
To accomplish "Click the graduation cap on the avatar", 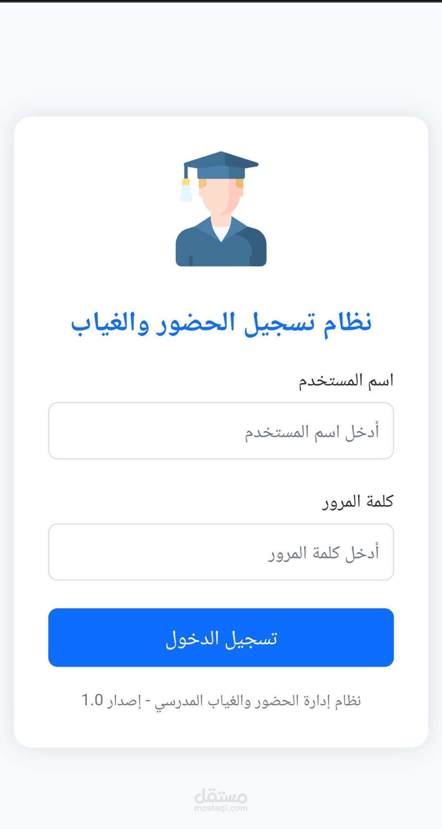I will click(x=221, y=165).
